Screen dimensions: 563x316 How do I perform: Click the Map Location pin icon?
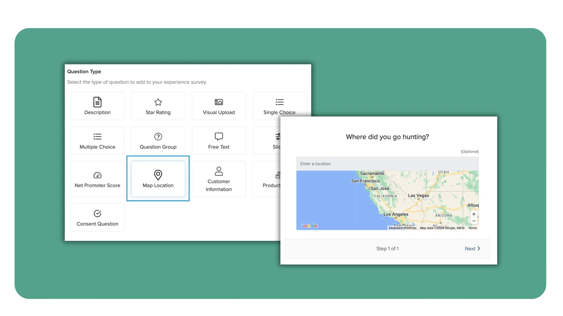click(158, 175)
